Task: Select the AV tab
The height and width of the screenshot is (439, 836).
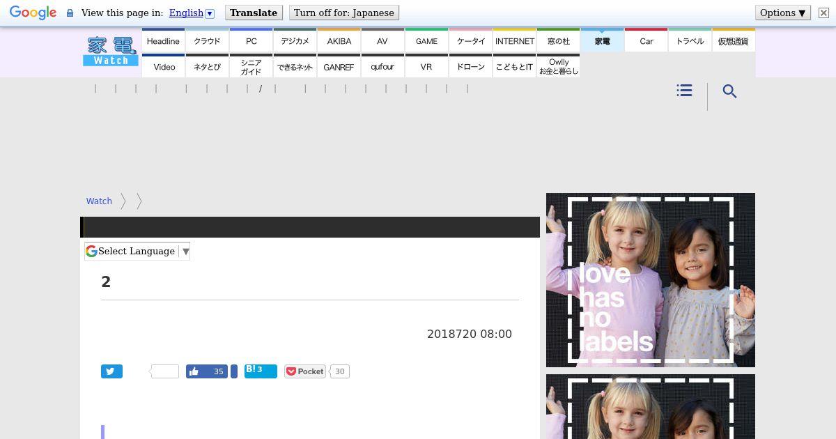Action: click(x=382, y=40)
